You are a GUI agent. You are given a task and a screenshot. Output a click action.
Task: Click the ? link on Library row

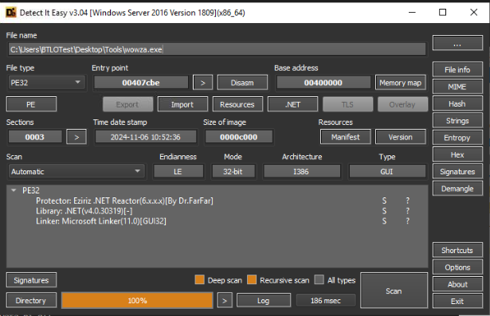pos(407,211)
